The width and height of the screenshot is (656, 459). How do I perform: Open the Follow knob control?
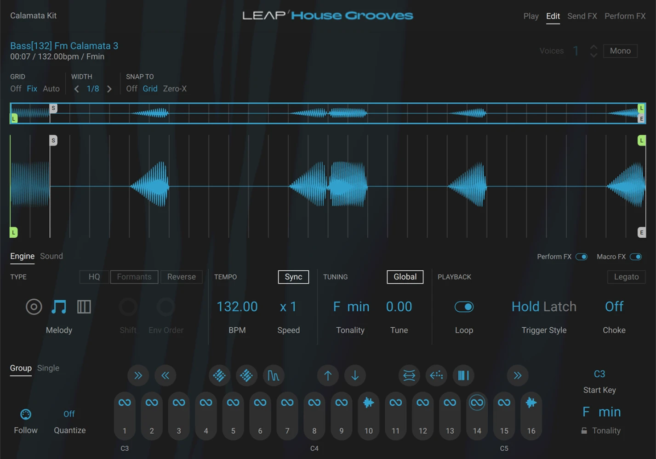26,414
